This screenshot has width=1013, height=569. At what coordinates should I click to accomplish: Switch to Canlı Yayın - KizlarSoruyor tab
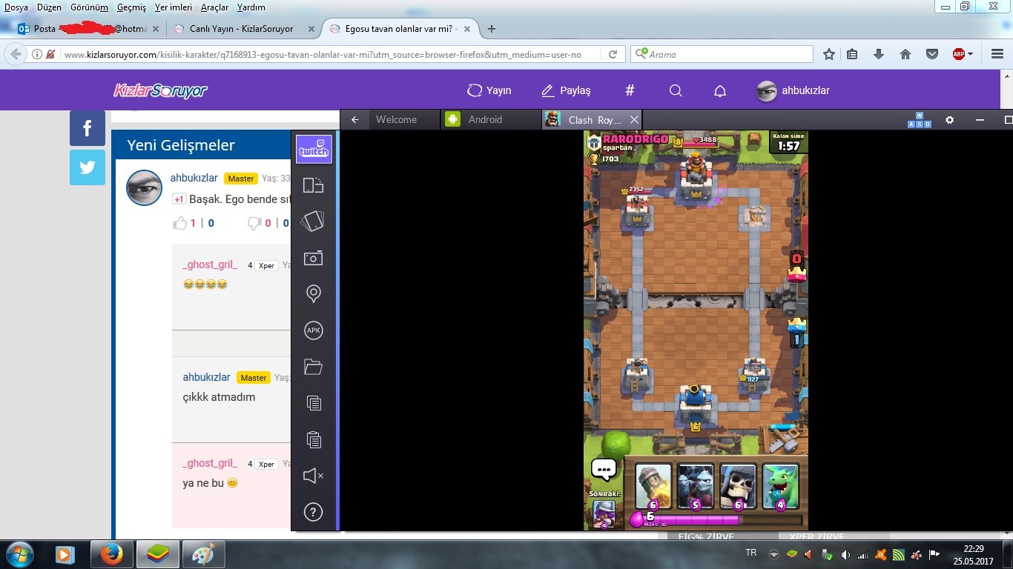click(x=242, y=29)
